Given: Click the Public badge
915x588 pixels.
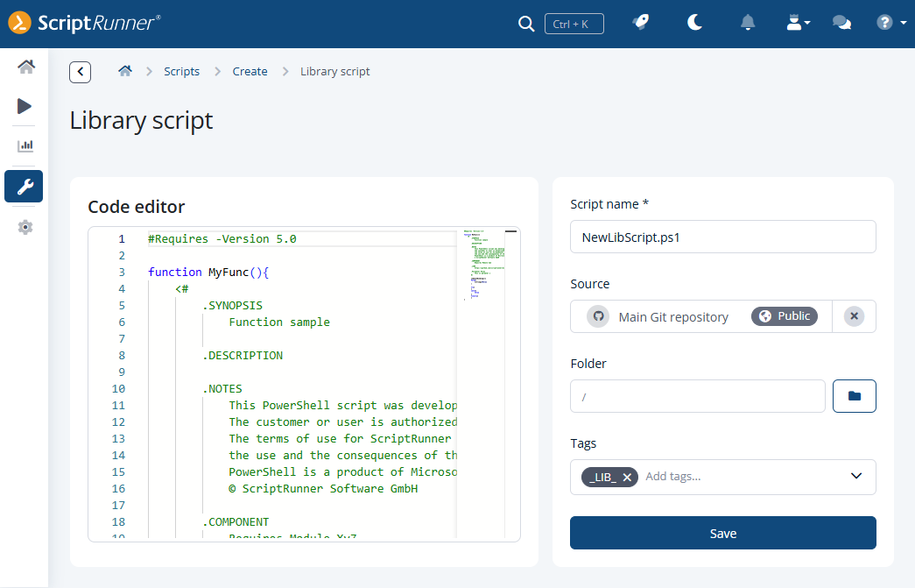Looking at the screenshot, I should click(x=785, y=316).
